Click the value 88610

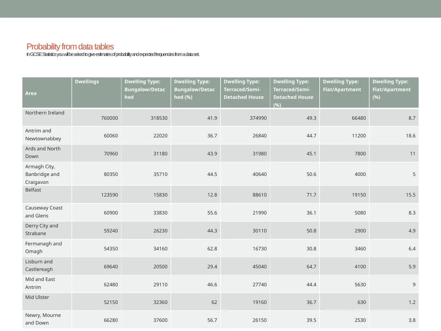(260, 195)
